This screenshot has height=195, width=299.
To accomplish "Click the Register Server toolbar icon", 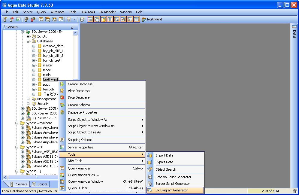I will pos(5,19).
